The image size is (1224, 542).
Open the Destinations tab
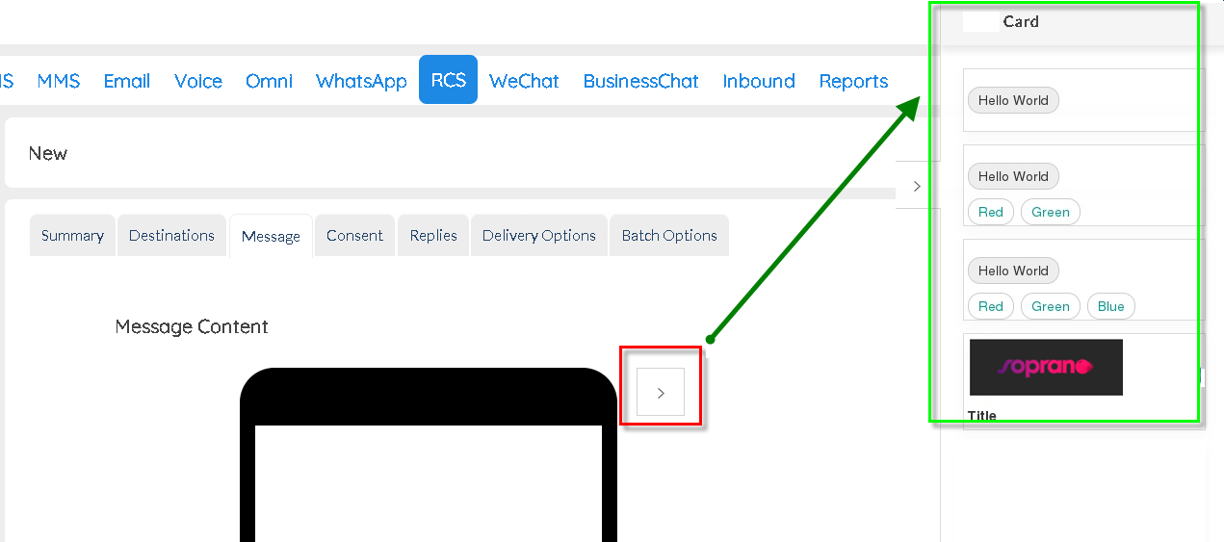(171, 235)
